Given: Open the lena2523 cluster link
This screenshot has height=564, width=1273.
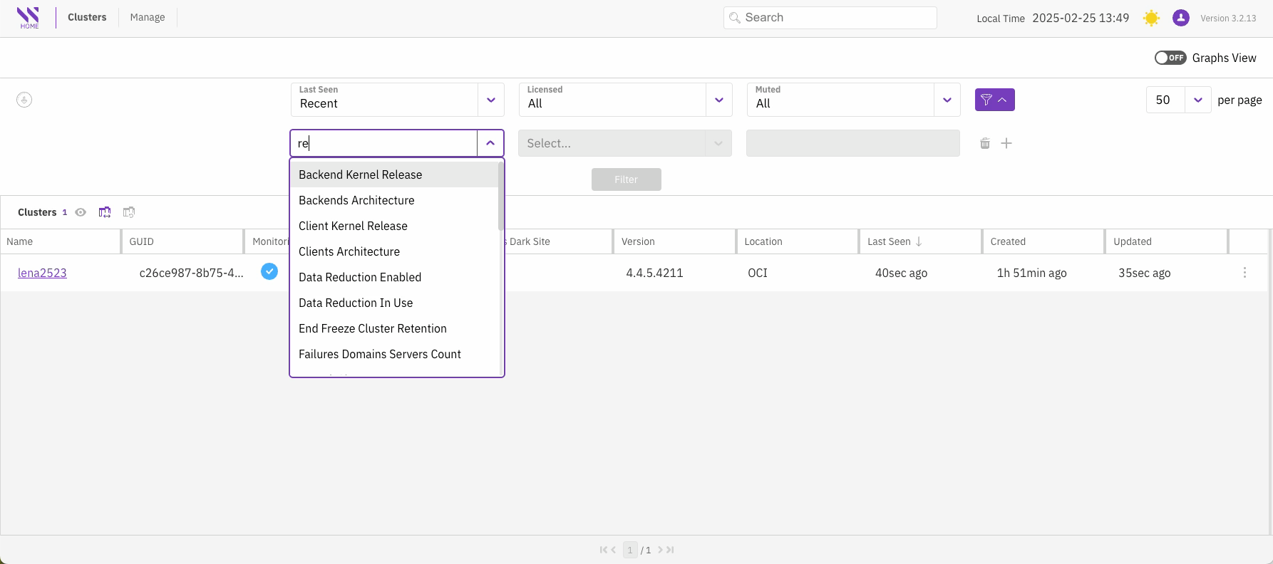Looking at the screenshot, I should [42, 273].
